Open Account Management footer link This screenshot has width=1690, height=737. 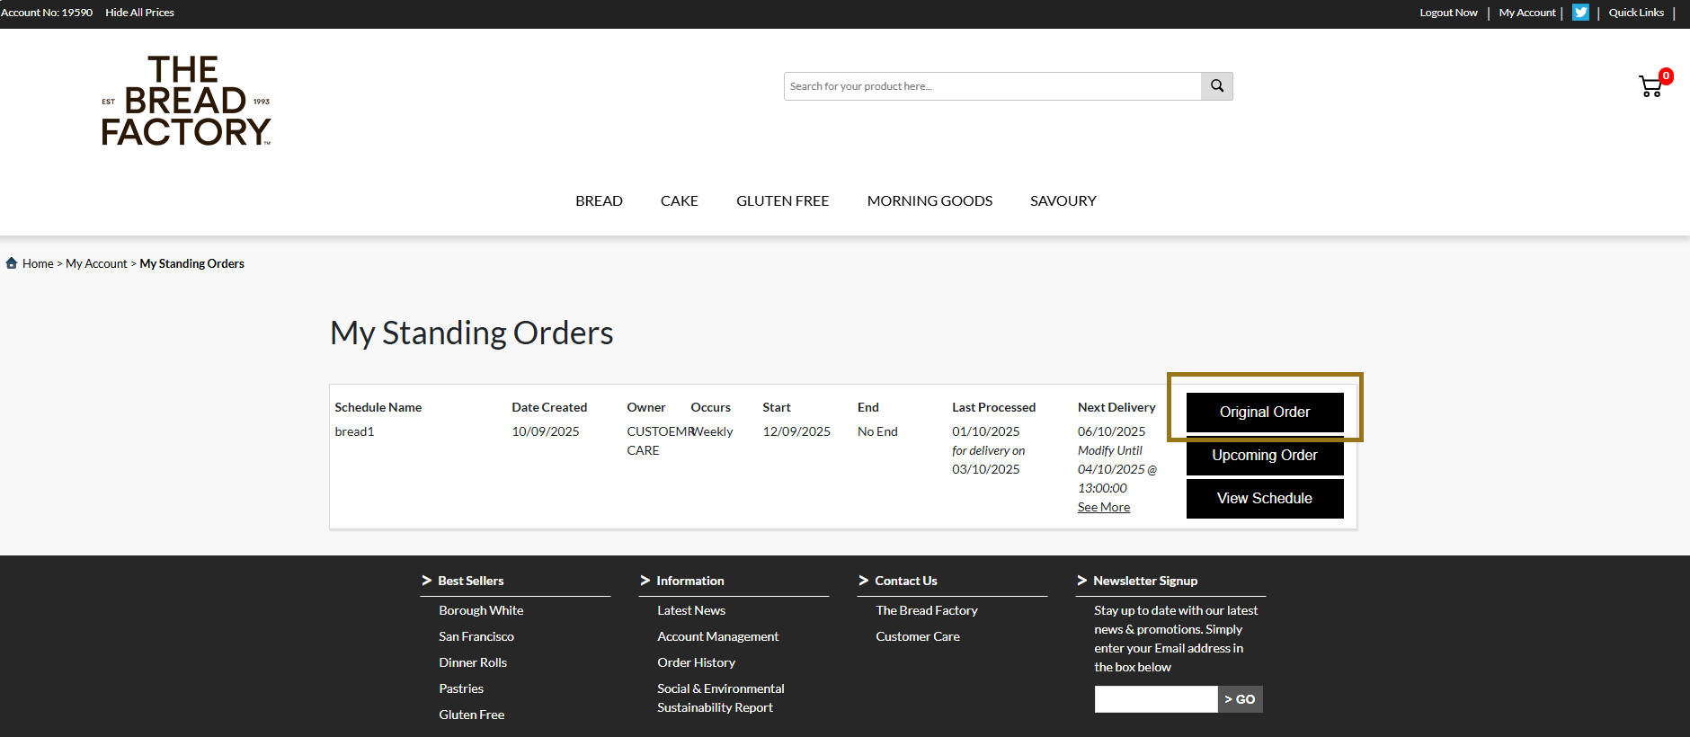[718, 636]
